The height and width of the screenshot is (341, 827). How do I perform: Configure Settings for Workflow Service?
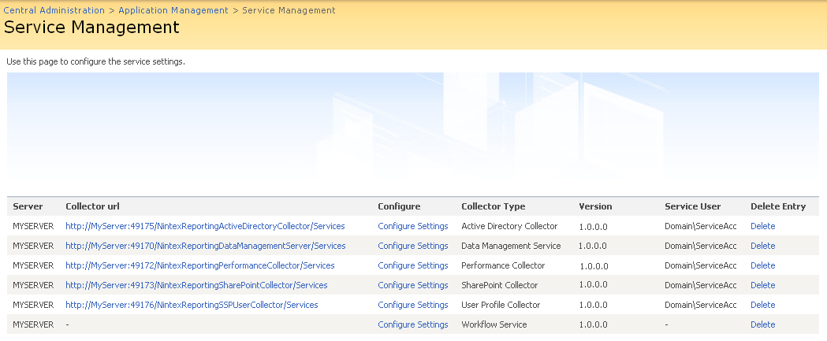412,324
